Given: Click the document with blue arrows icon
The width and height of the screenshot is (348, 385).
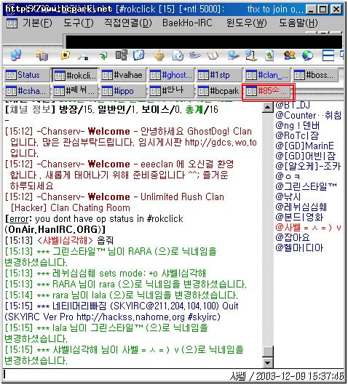Looking at the screenshot, I should click(x=178, y=55).
